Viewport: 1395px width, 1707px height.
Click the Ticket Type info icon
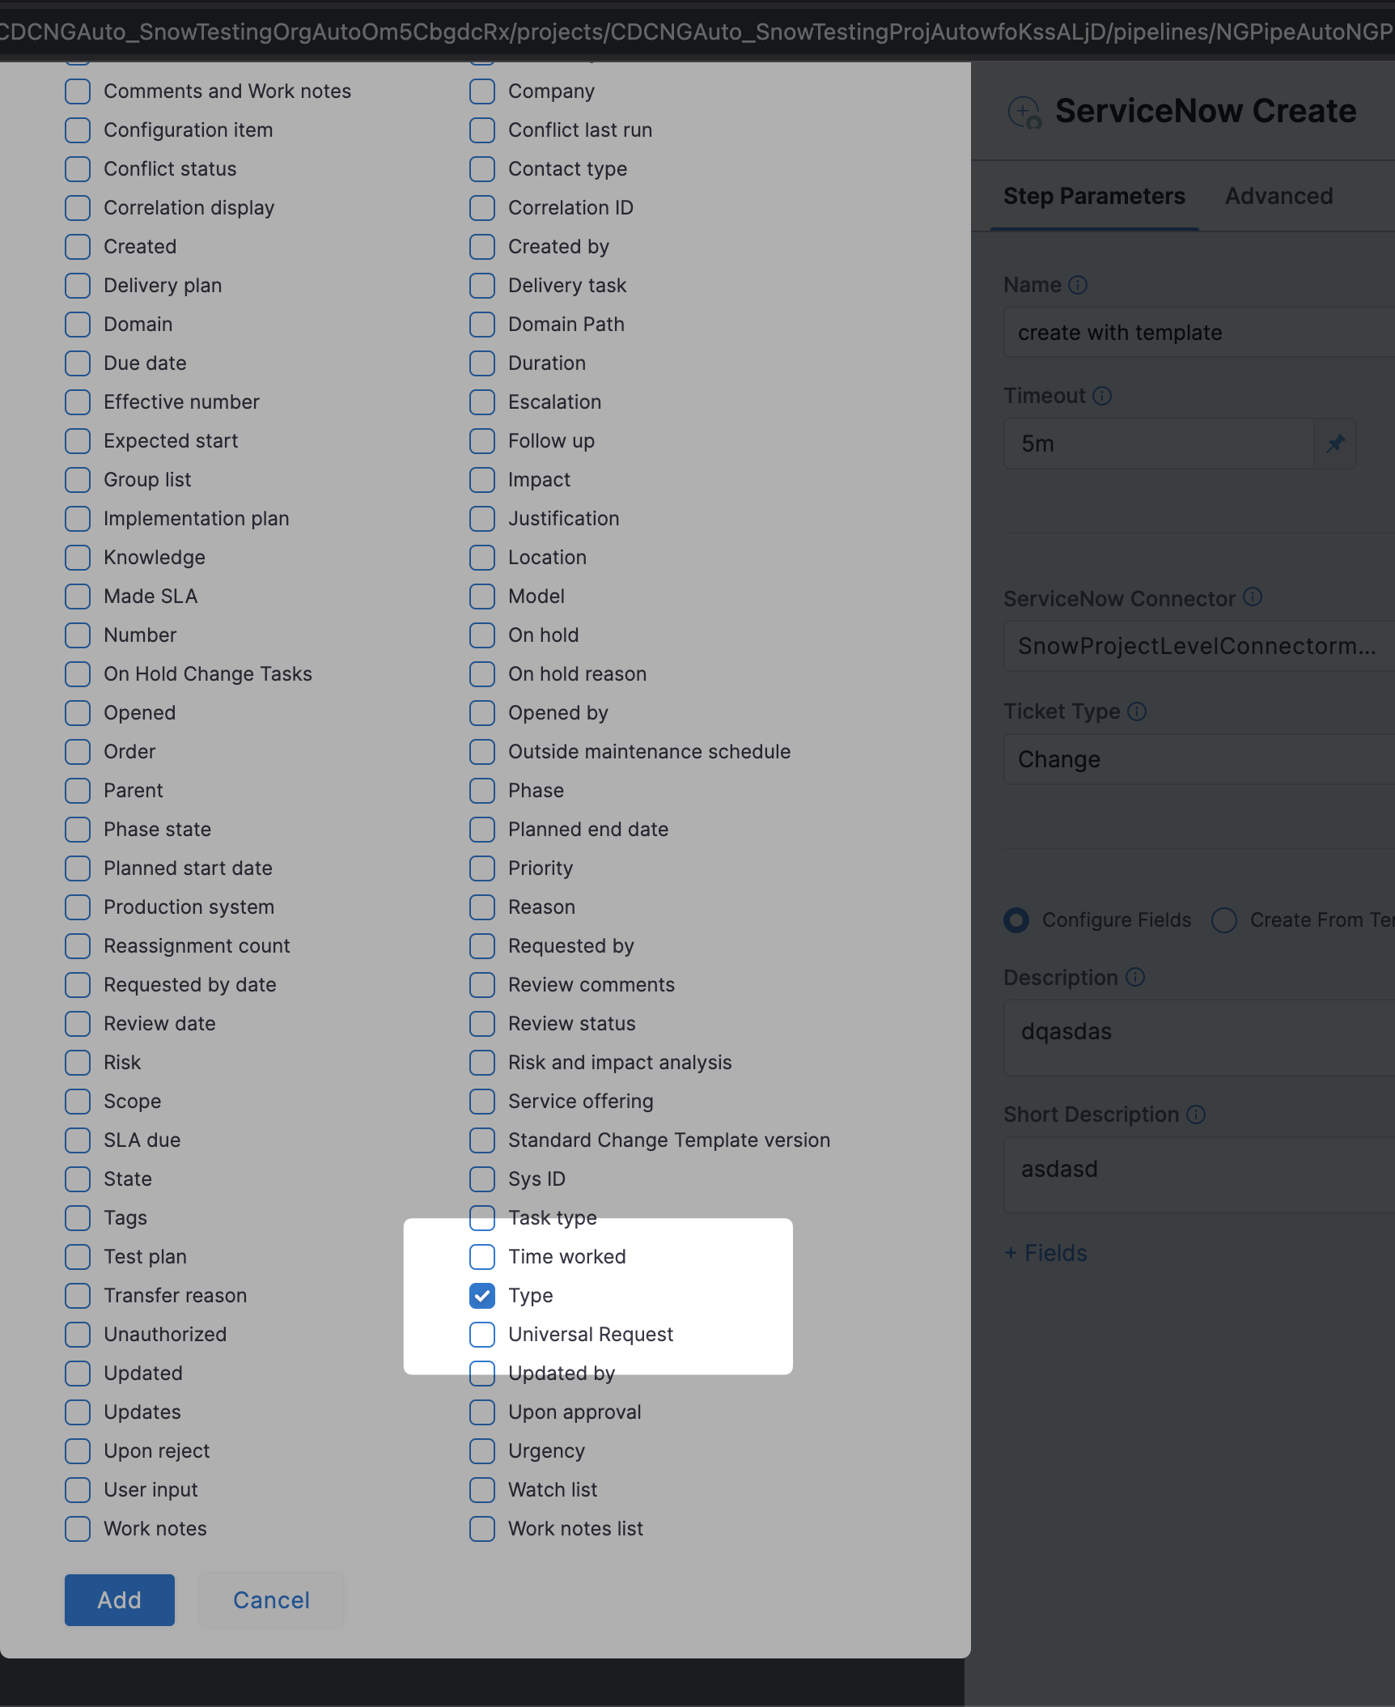pyautogui.click(x=1137, y=711)
